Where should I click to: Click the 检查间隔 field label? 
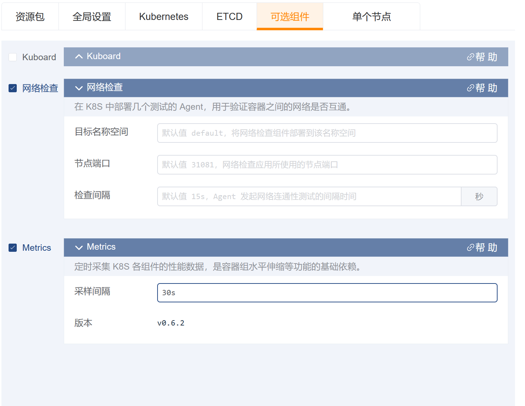click(92, 195)
